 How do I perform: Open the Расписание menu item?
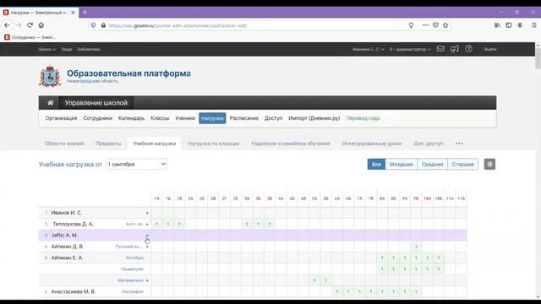(x=244, y=118)
